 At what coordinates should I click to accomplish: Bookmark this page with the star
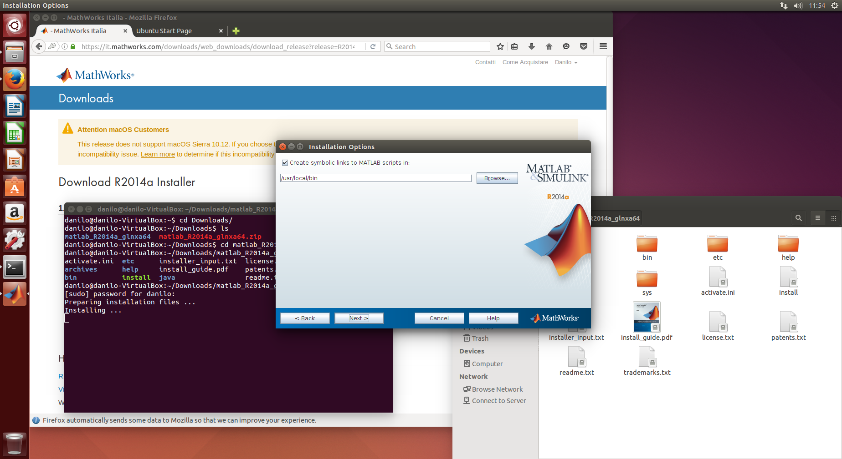click(x=500, y=46)
